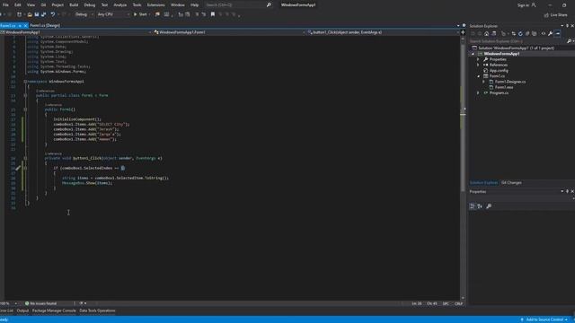This screenshot has width=575, height=323.
Task: Open the Package Manager Console tab
Action: point(54,310)
